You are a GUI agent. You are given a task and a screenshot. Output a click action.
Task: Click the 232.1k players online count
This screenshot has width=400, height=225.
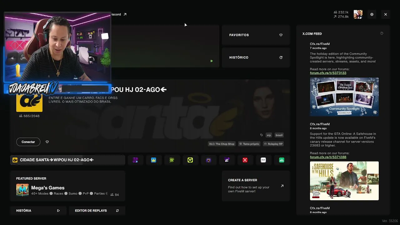pyautogui.click(x=341, y=12)
